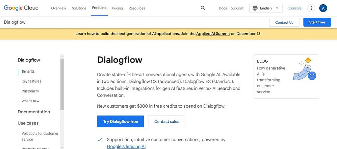Open the Products menu
337x149 pixels.
coord(99,8)
